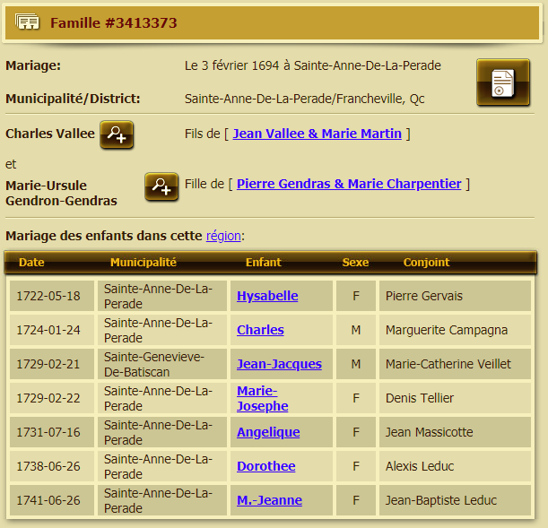Select date cell 1738-06-26

(x=52, y=466)
